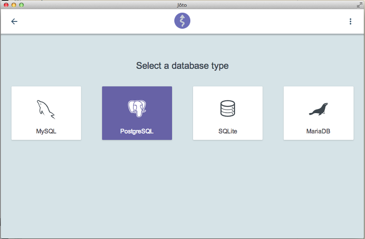Close the window with the red button
Screen dimensions: 365x239
pyautogui.click(x=5, y=5)
